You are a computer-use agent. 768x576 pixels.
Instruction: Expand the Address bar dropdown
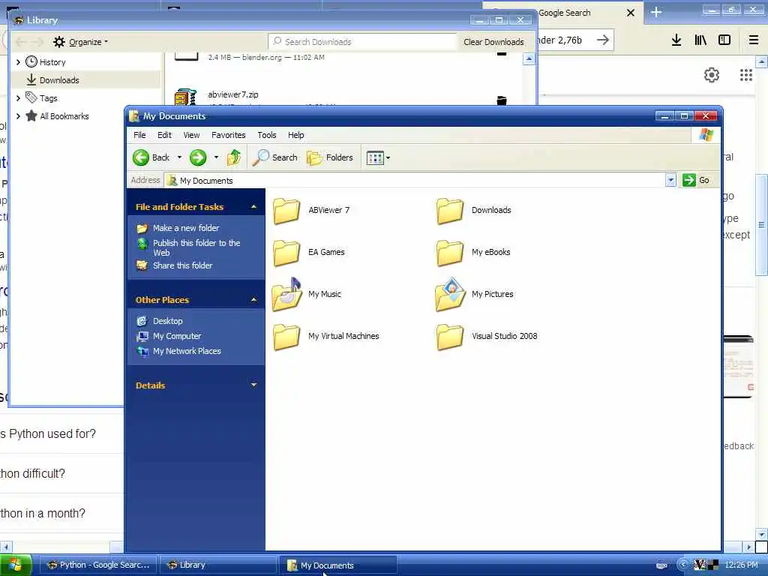pos(670,180)
